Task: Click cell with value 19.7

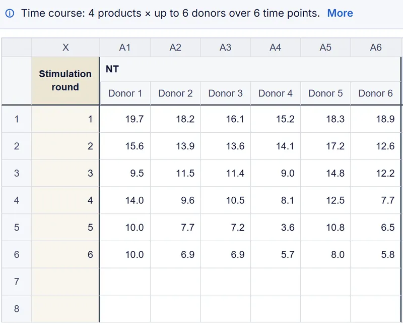Action: coord(125,119)
